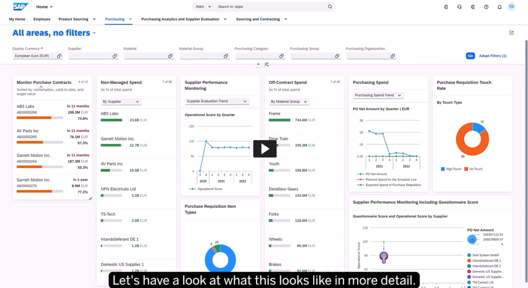Open value help for Purchasing Category field
Viewport: 528px width, 288px height.
282,56
